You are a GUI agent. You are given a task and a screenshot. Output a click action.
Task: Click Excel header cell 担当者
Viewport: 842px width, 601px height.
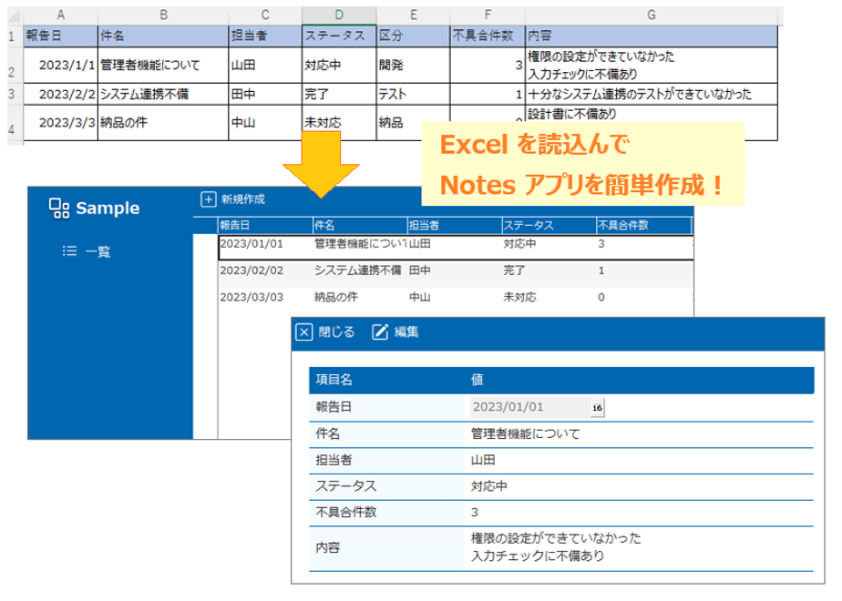(265, 36)
